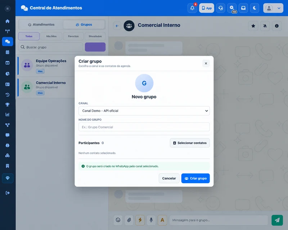Close the Criar grupo dialog
This screenshot has height=230, width=288.
click(x=206, y=63)
